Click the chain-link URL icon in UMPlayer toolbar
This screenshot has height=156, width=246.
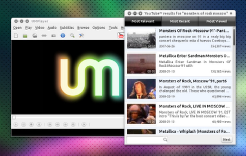44,36
